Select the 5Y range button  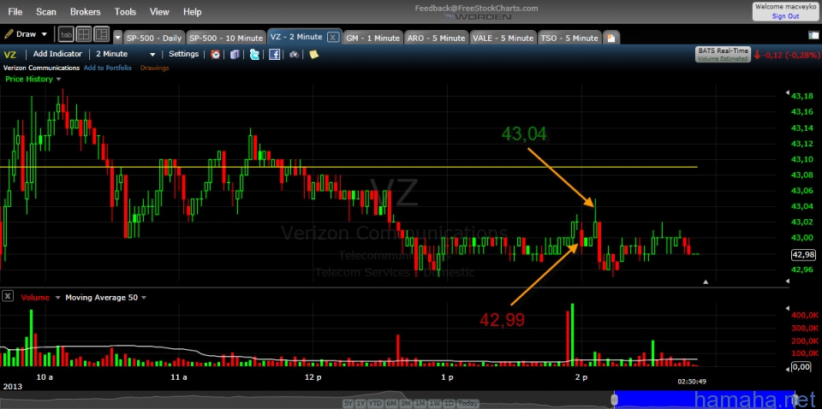click(x=348, y=403)
